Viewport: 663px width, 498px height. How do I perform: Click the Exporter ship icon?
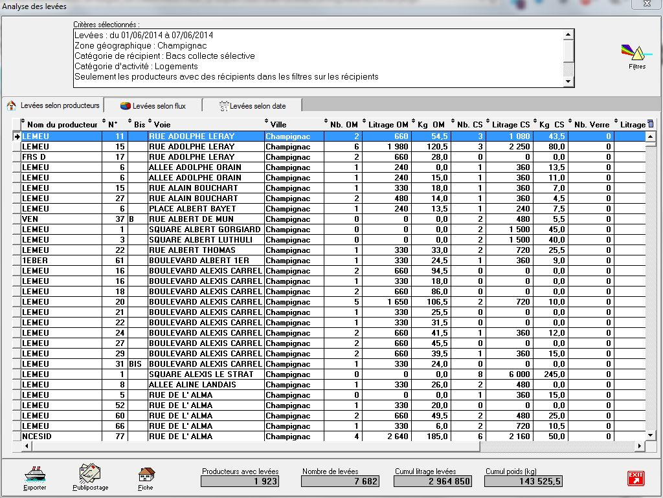[34, 477]
